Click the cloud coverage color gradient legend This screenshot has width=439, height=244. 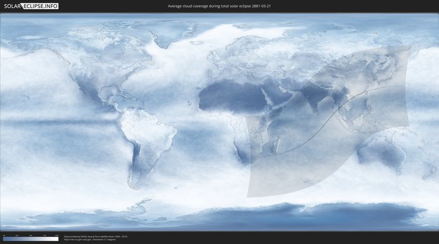point(30,239)
